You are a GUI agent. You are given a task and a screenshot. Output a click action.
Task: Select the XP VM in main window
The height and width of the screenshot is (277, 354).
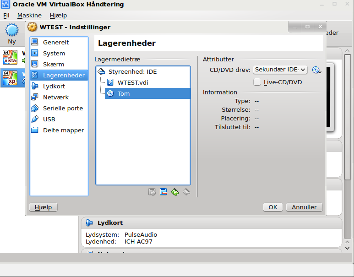click(x=13, y=78)
